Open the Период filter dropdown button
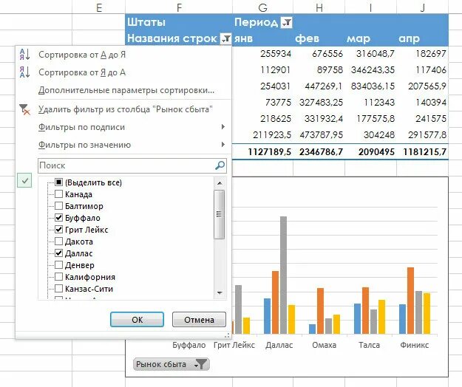462x387 pixels. click(x=286, y=22)
